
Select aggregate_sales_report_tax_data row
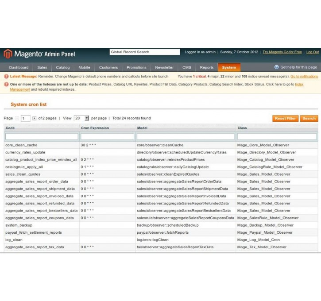point(161,247)
